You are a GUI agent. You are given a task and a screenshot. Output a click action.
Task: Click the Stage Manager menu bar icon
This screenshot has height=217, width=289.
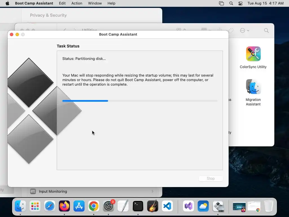pos(221,3)
